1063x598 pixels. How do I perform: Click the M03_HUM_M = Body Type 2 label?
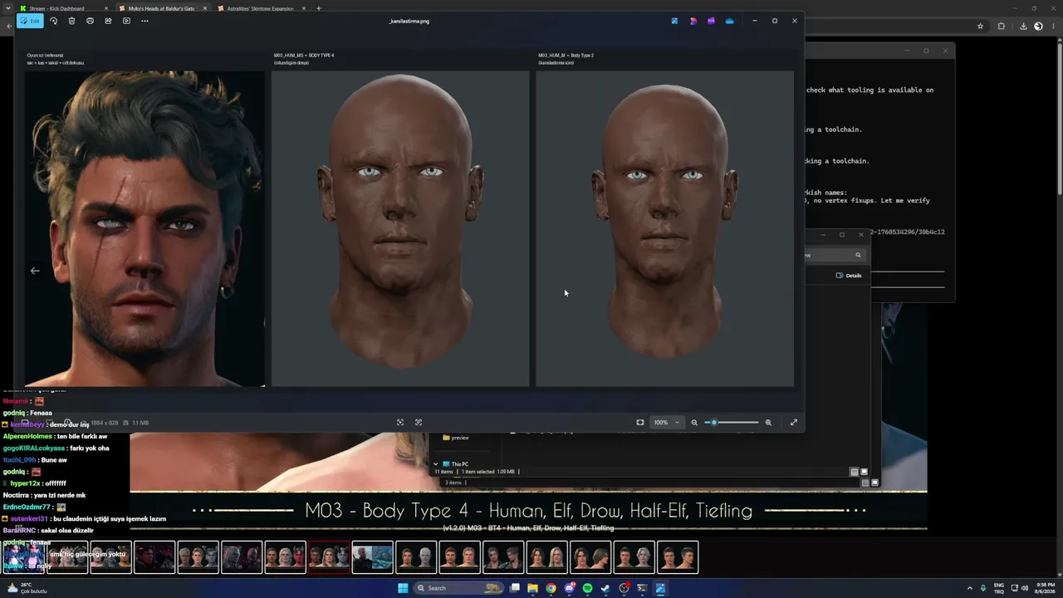[x=566, y=56]
